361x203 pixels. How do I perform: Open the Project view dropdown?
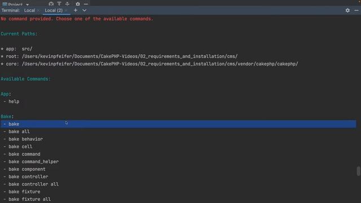point(28,5)
